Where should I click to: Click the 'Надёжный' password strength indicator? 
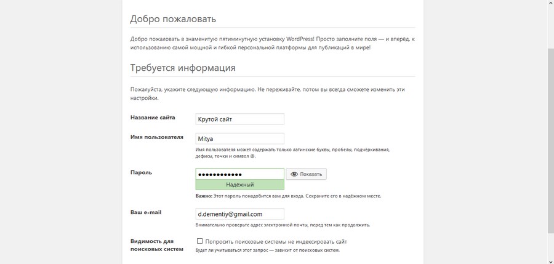239,184
